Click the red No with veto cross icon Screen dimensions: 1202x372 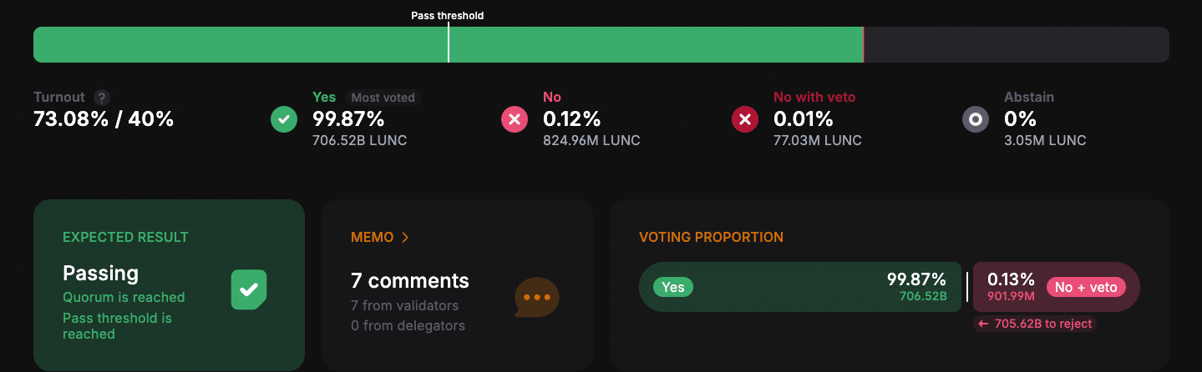(x=745, y=119)
